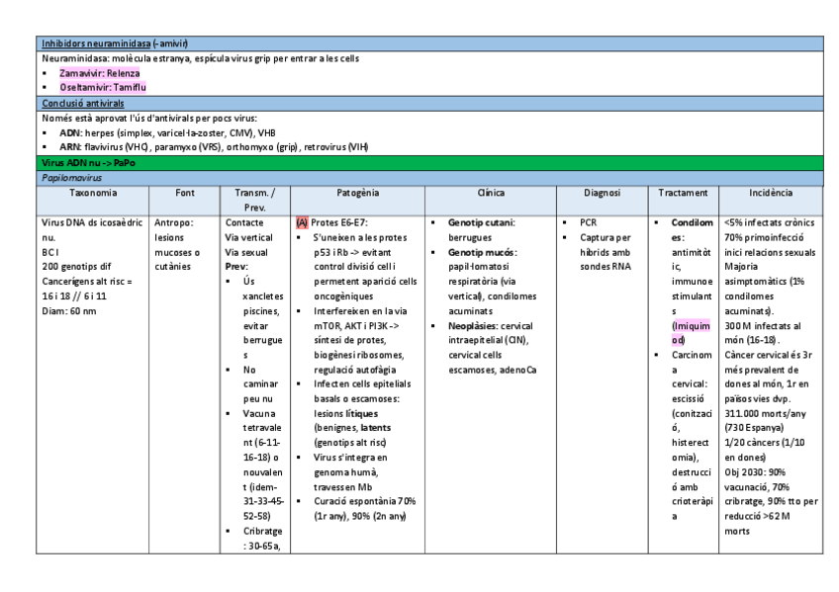Click the underlined 'Inhibidors neuraminidasa' heading

coord(96,44)
